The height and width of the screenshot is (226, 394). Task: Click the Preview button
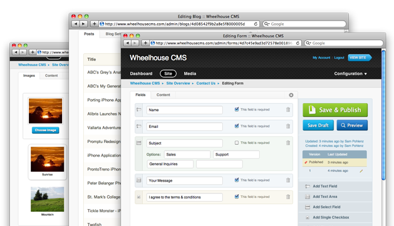coord(352,125)
